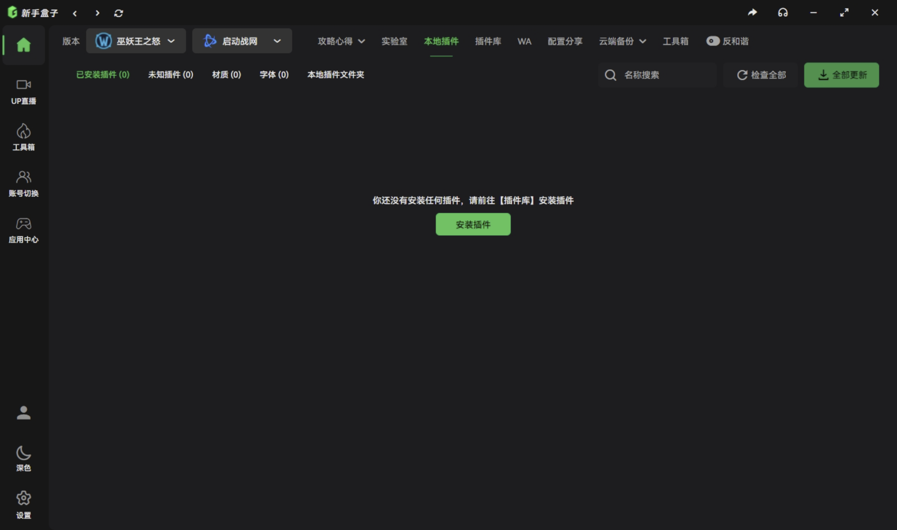Go to the home page icon
The width and height of the screenshot is (897, 530).
(x=23, y=45)
